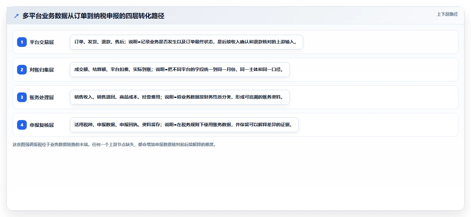Click the box starting 销售收入、销售退回
This screenshot has height=217, width=471.
tap(180, 97)
